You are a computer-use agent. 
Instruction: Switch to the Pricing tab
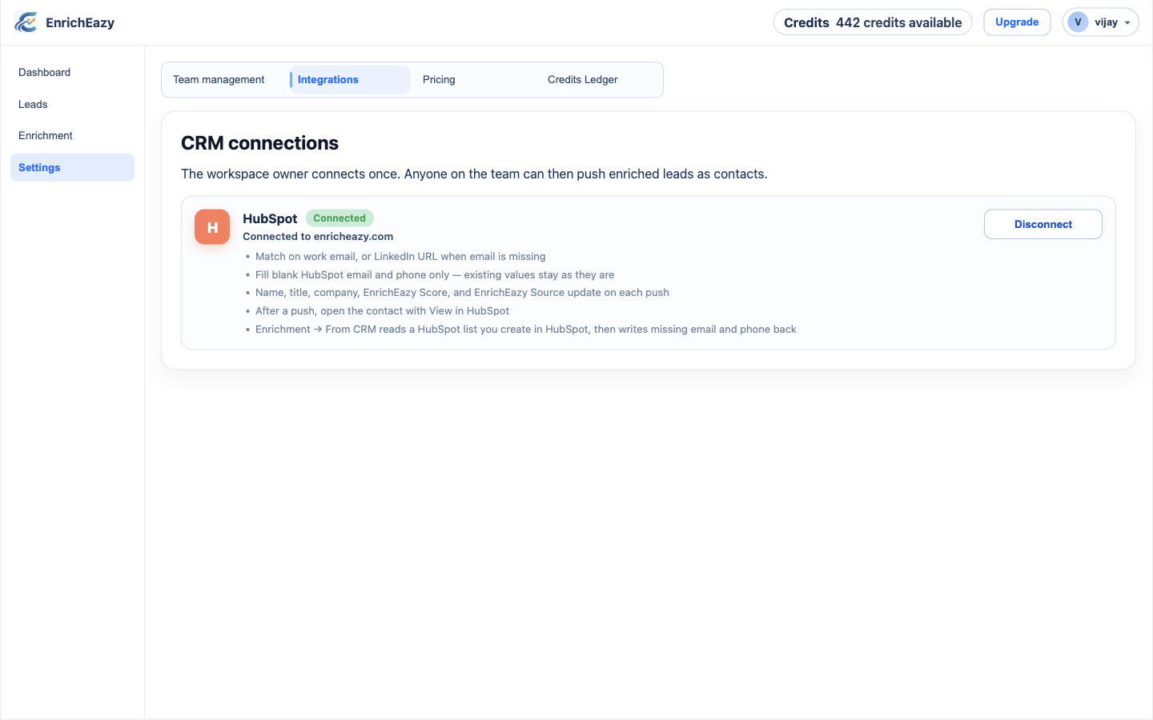(x=475, y=80)
